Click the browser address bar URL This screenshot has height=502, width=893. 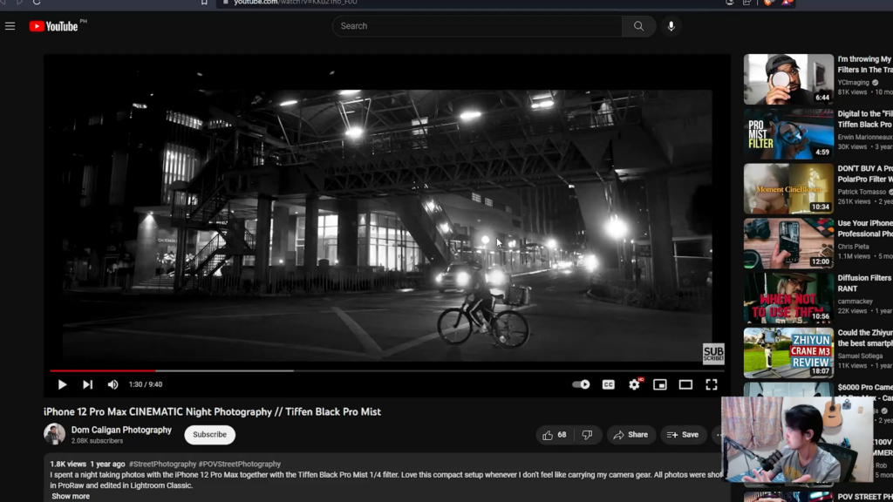point(296,3)
